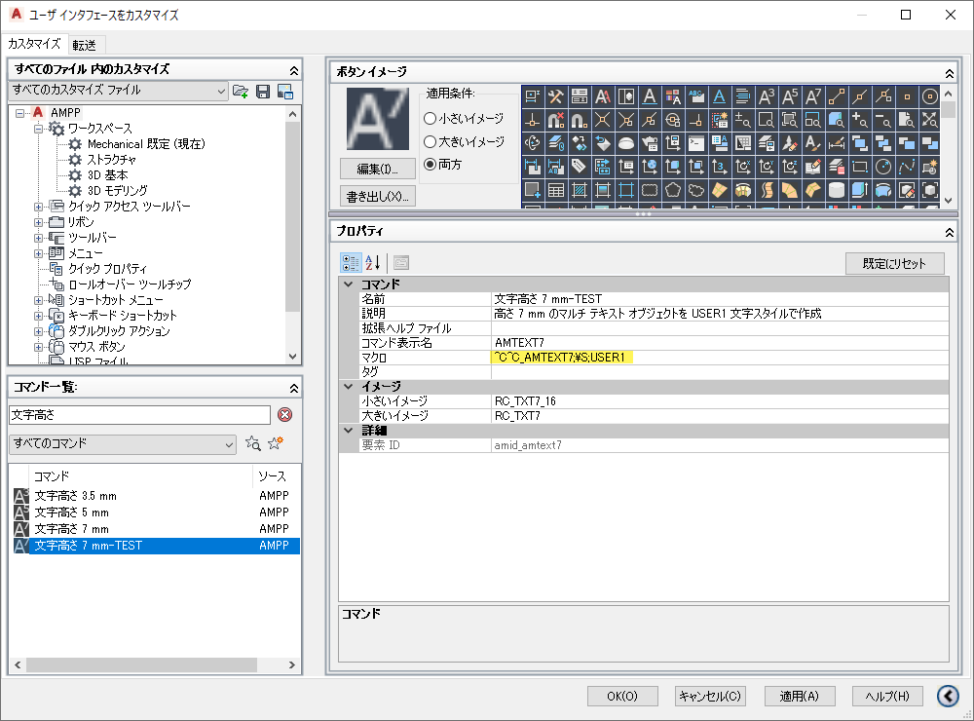Create a new command with star icon

pos(276,443)
